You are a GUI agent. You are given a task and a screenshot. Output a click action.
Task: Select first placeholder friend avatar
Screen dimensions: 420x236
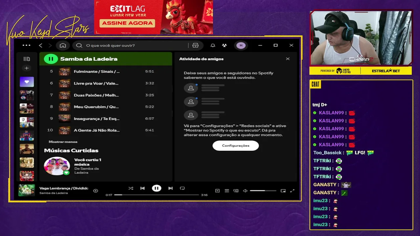coord(191,88)
